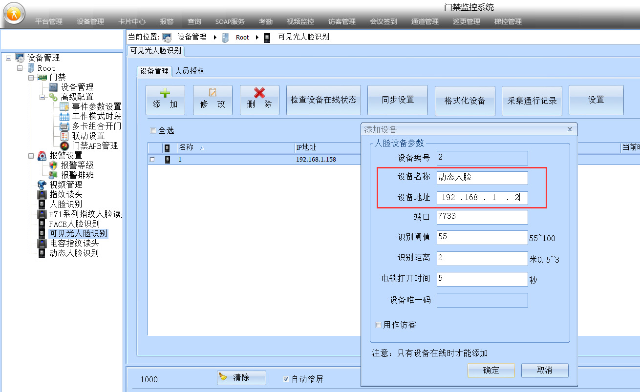Image resolution: width=640 pixels, height=392 pixels.
Task: Click the round orange application logo
Action: tap(14, 13)
